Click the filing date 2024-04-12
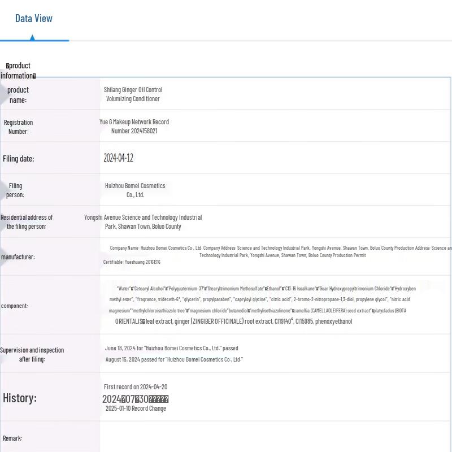 (118, 158)
